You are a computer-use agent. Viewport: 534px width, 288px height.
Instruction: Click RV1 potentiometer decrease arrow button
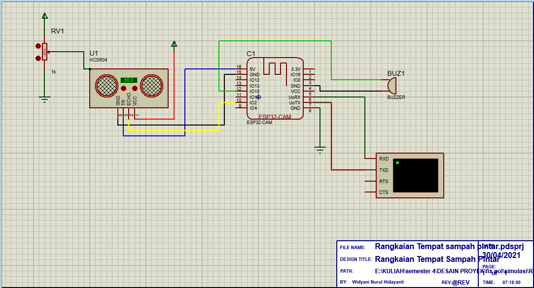[x=38, y=59]
